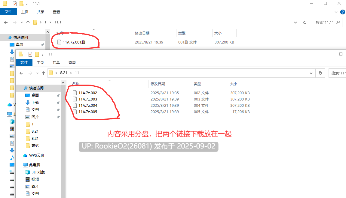
Task: Open the 查看 tab in the 11.1 window
Action: click(x=56, y=12)
